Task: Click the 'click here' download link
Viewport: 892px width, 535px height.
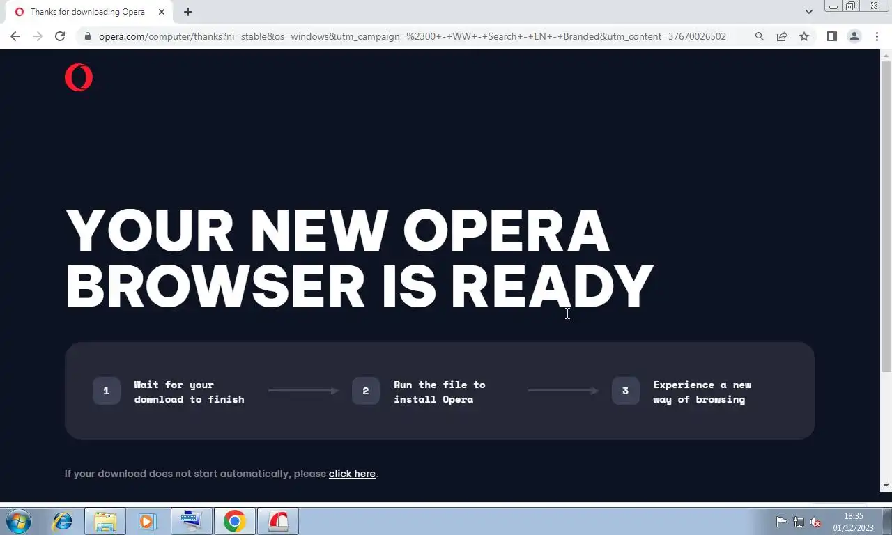Action: pyautogui.click(x=352, y=474)
